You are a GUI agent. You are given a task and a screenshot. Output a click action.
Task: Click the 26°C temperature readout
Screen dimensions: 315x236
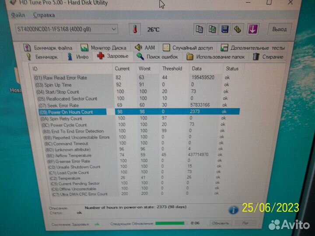point(153,30)
